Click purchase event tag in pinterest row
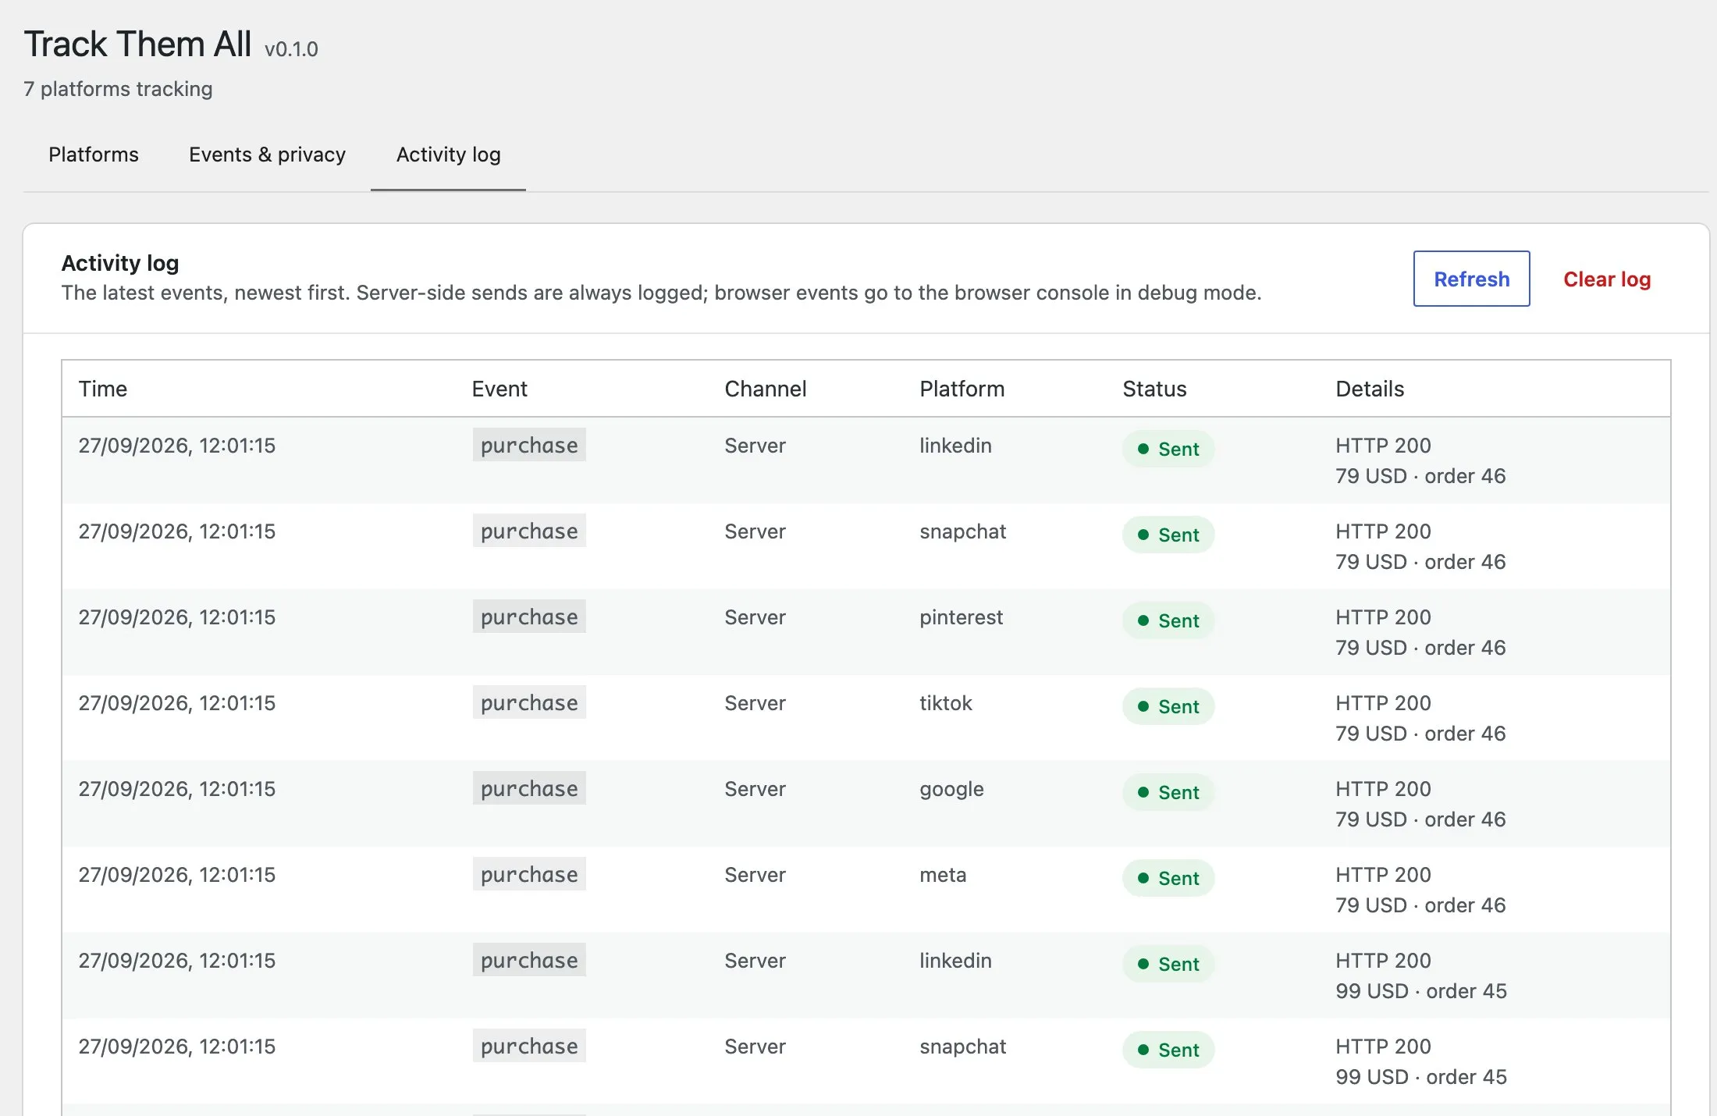 pyautogui.click(x=529, y=617)
